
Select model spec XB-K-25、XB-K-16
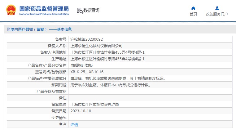pyautogui.click(x=87, y=72)
